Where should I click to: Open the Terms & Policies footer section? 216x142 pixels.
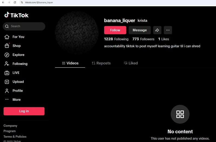click(x=15, y=137)
